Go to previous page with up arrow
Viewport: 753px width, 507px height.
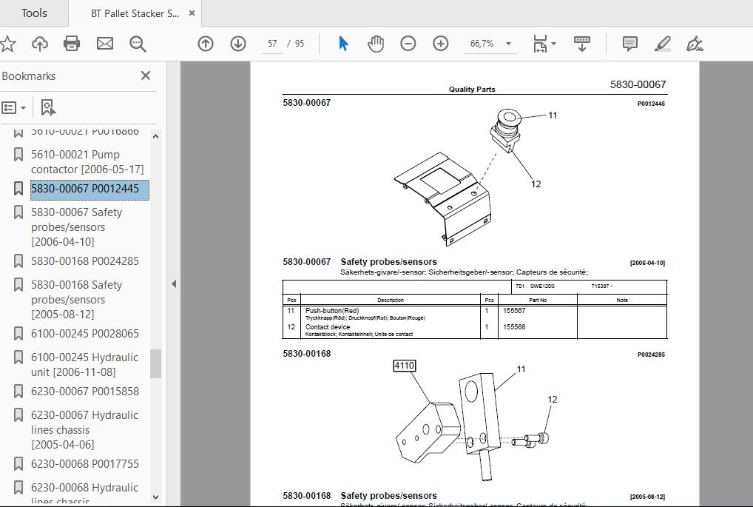click(x=206, y=44)
